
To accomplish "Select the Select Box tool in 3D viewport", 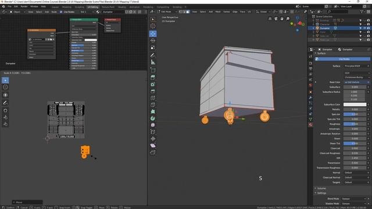I will click(153, 19).
